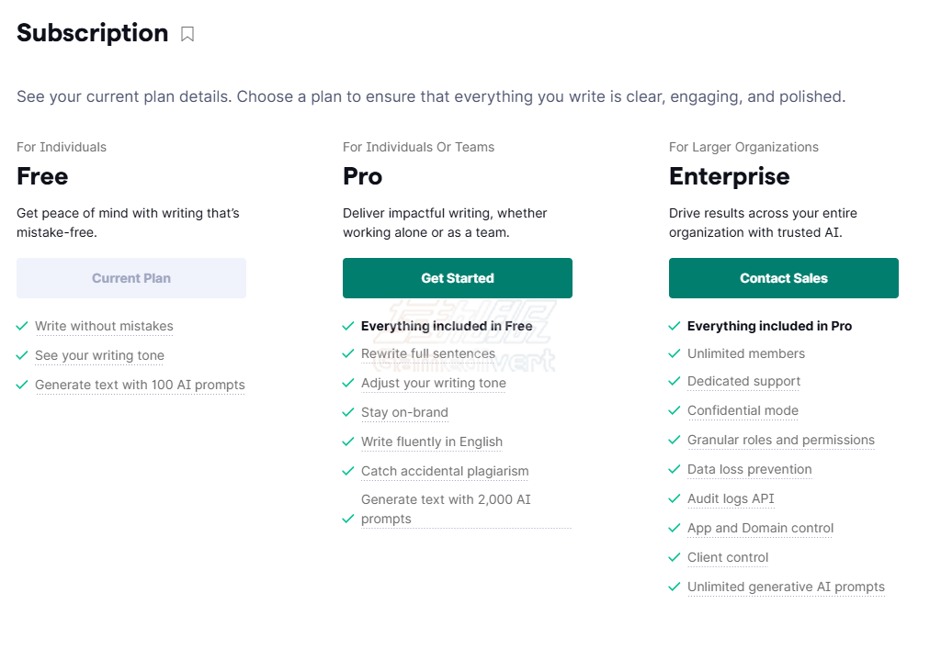Click 'Unlimited members' Enterprise feature
The image size is (930, 671).
tap(745, 353)
